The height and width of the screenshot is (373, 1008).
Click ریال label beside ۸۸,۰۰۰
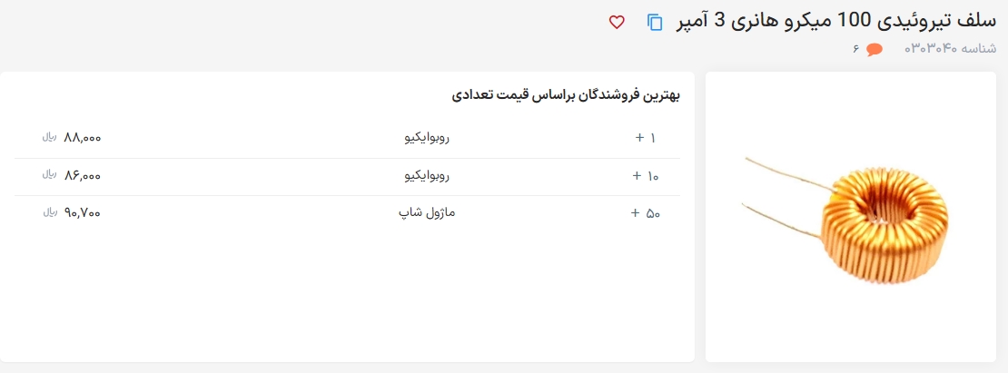50,137
